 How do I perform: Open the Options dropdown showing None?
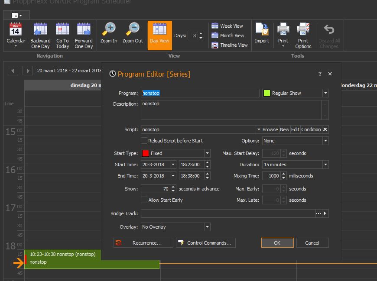(x=325, y=141)
